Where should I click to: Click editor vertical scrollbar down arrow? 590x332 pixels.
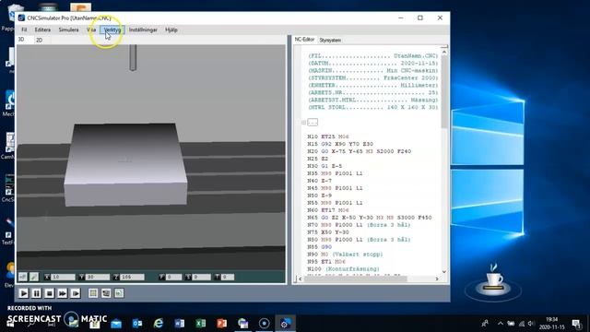click(444, 271)
